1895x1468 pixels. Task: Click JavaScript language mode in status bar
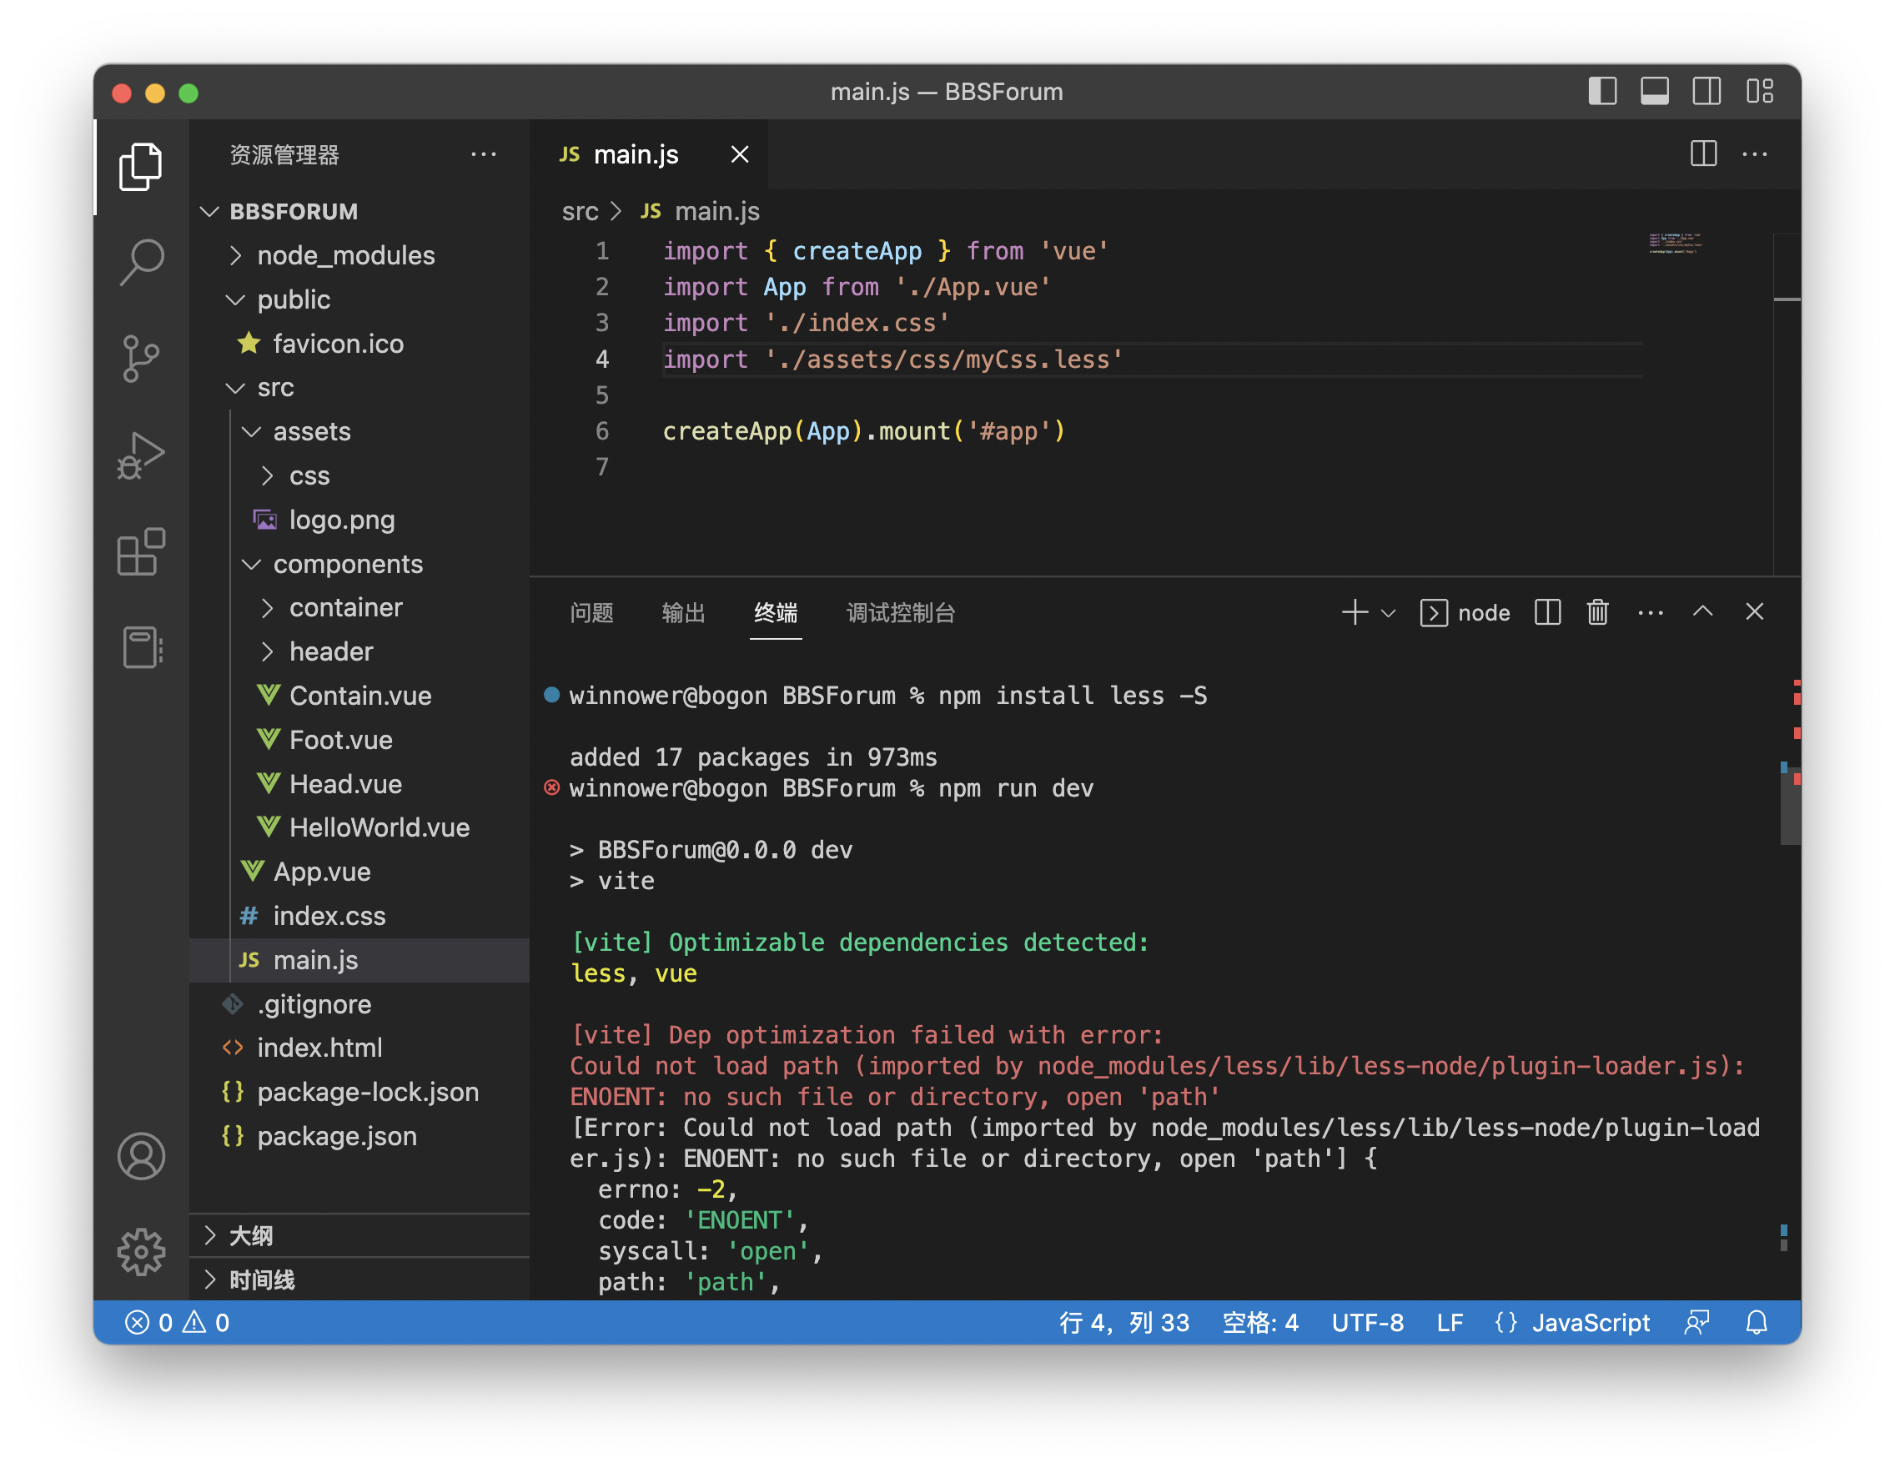click(x=1590, y=1322)
